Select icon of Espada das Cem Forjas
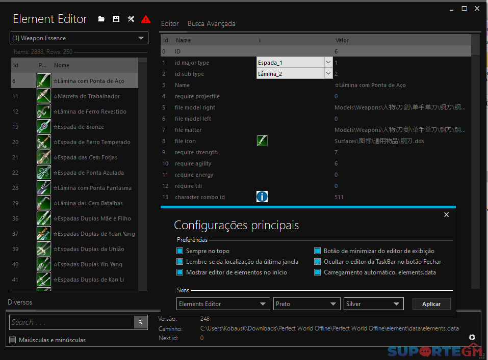Image resolution: width=488 pixels, height=360 pixels. pyautogui.click(x=43, y=157)
